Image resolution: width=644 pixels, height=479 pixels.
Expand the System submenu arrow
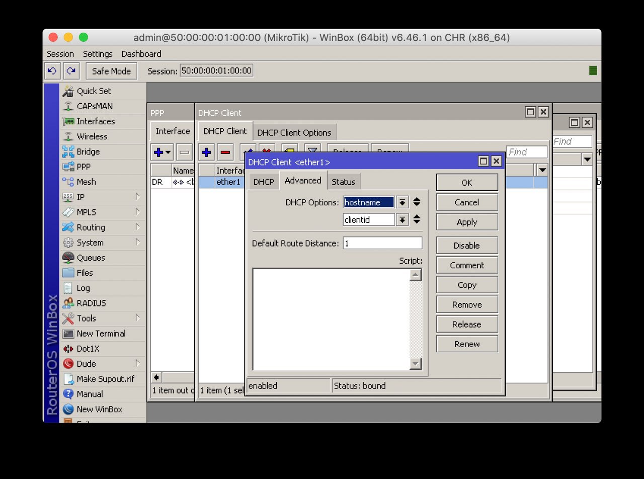(138, 242)
